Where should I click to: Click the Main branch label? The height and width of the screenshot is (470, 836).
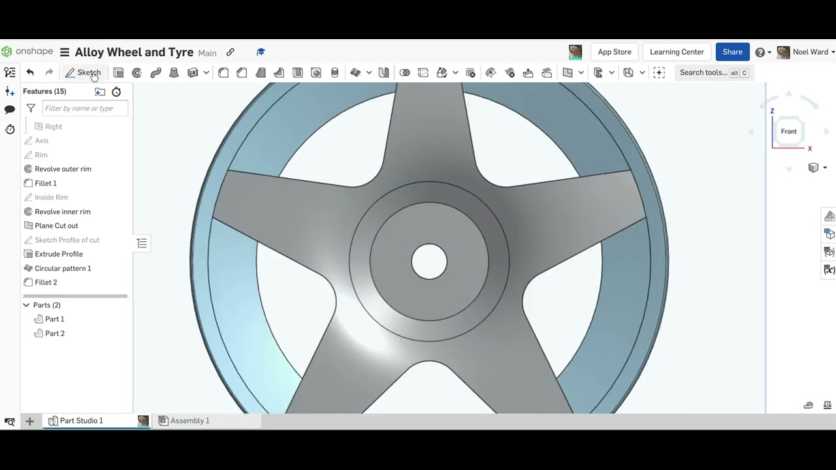pos(207,53)
